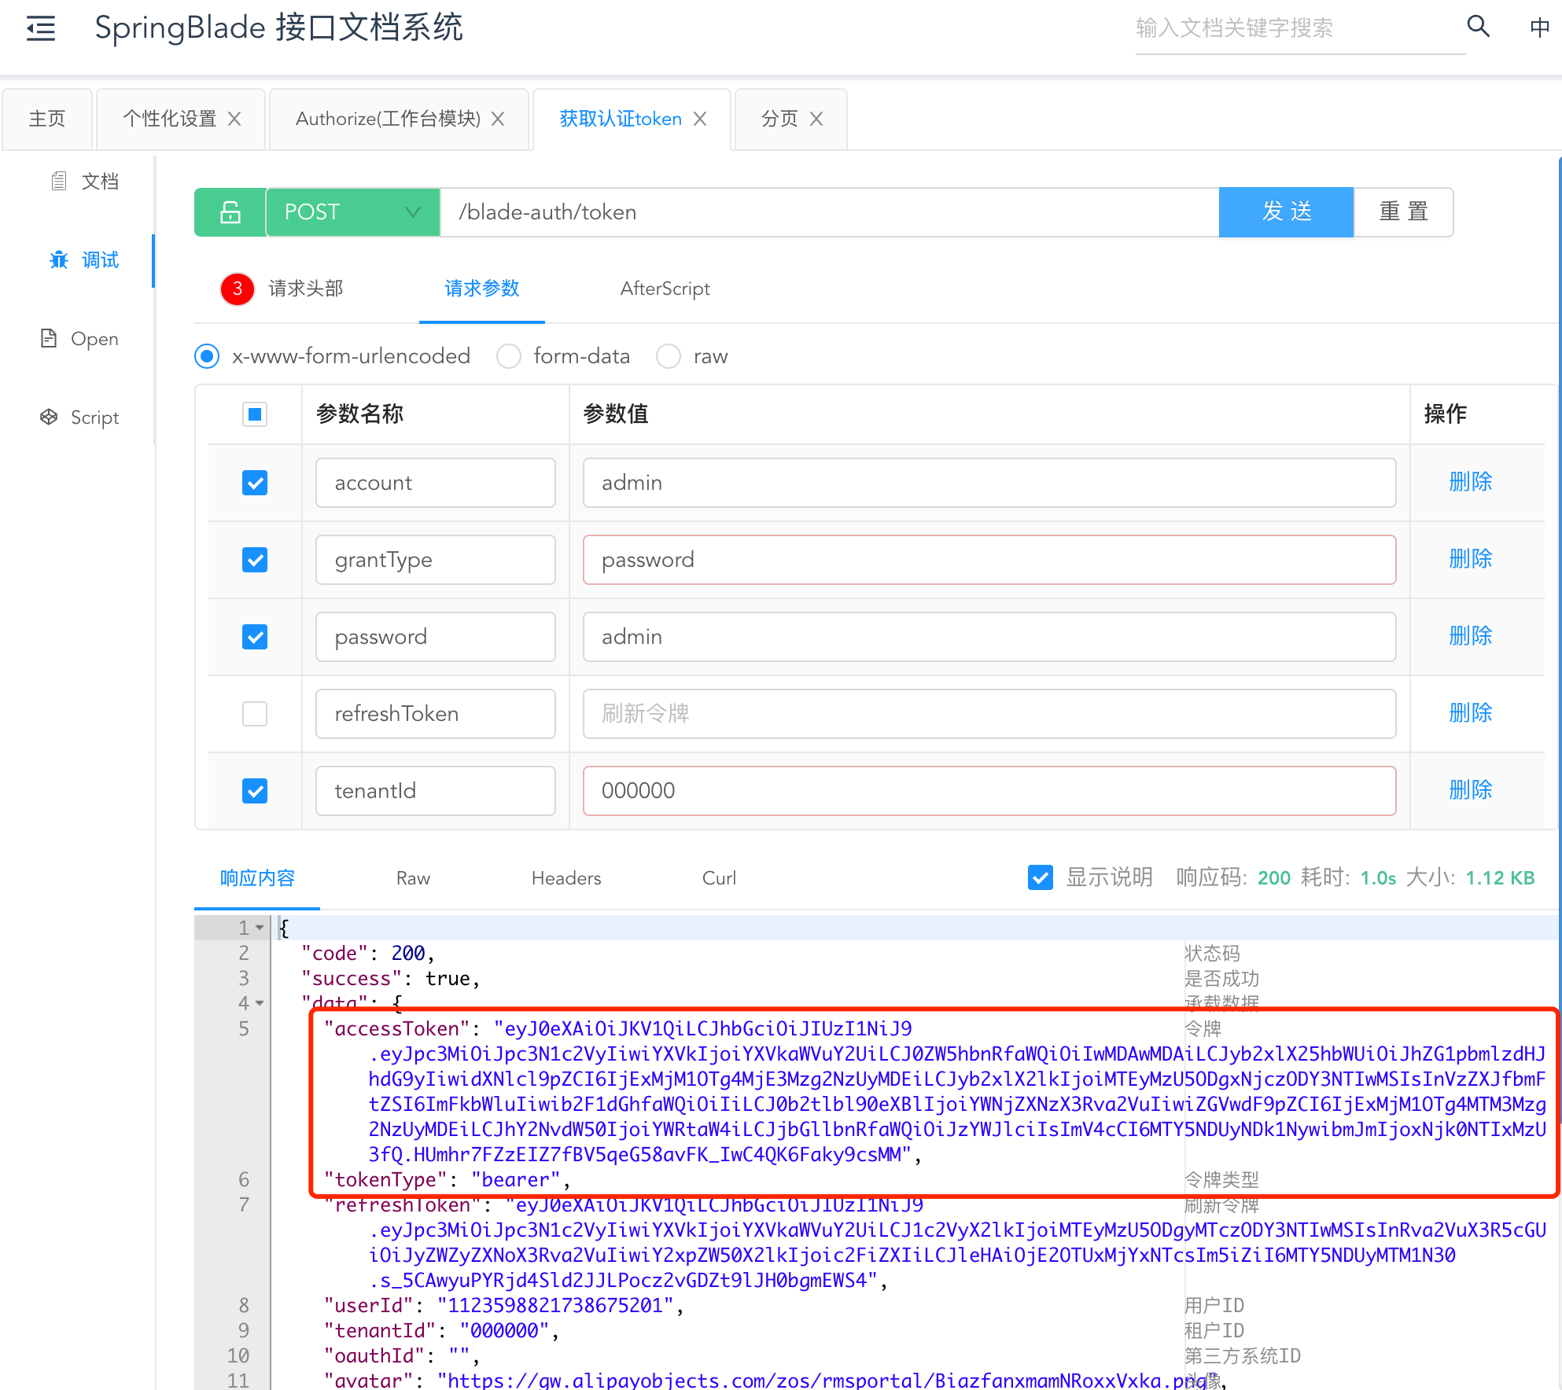This screenshot has height=1390, width=1562.
Task: Click the 重置 reset button
Action: [1403, 212]
